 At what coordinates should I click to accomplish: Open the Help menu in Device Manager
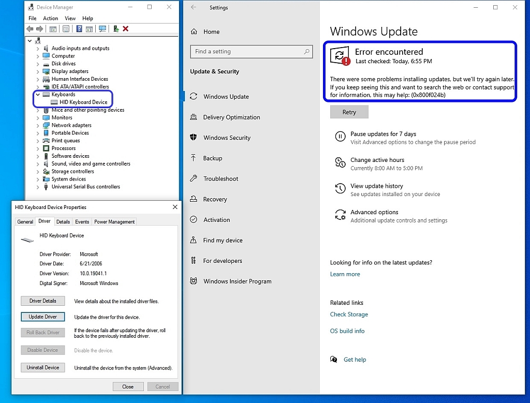pos(87,18)
